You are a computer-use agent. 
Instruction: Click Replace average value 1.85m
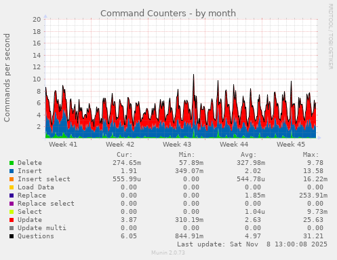pos(255,196)
